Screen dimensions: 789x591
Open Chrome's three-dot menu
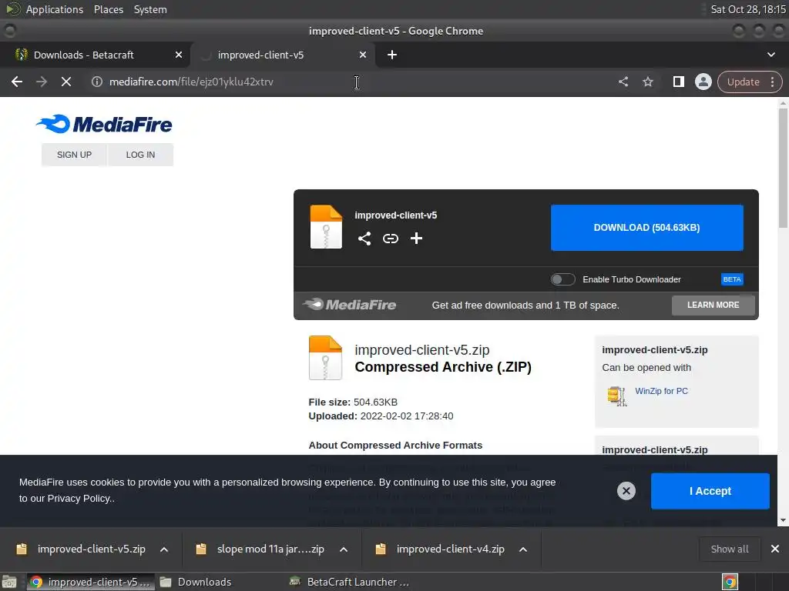click(772, 82)
